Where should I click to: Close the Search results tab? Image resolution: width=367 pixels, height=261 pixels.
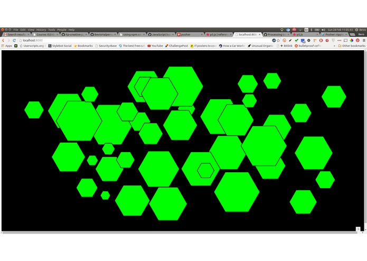pos(28,34)
